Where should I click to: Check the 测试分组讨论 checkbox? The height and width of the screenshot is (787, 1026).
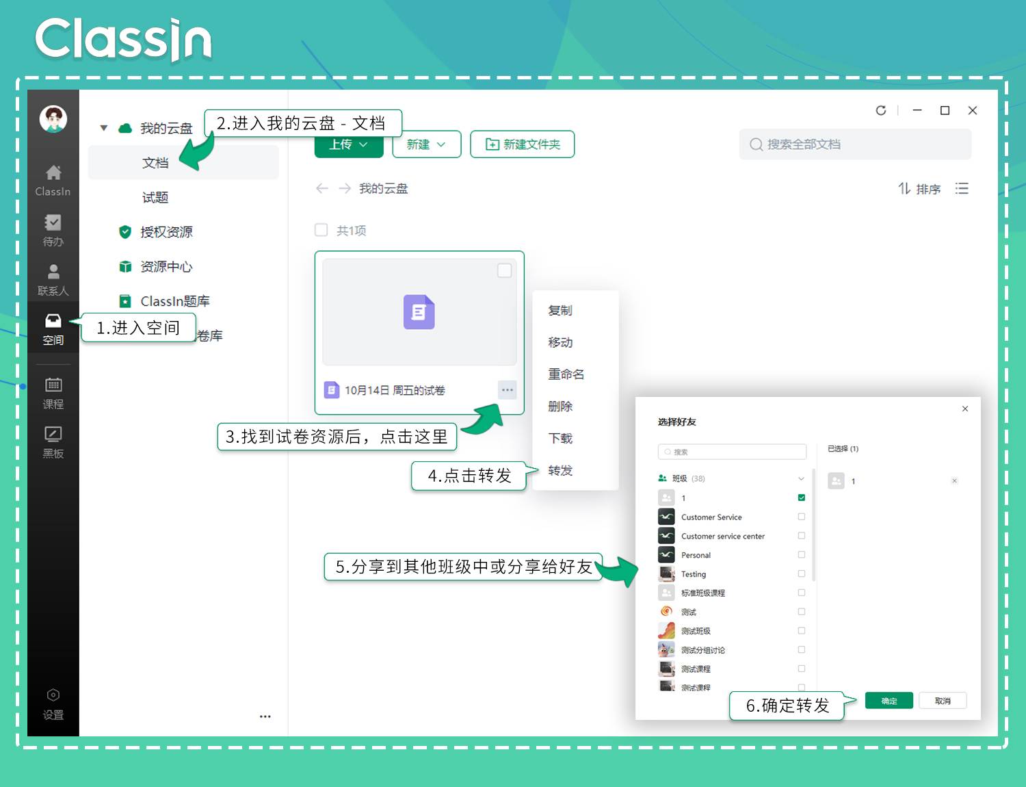pyautogui.click(x=802, y=649)
